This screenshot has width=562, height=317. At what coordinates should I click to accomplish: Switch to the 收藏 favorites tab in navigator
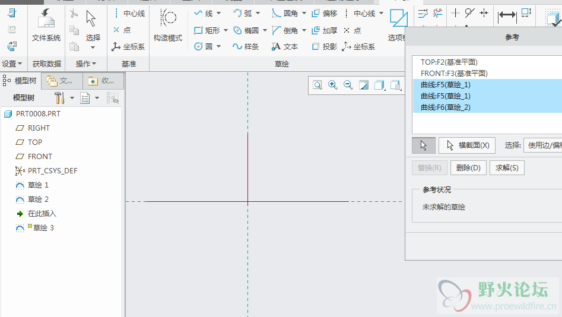(101, 81)
